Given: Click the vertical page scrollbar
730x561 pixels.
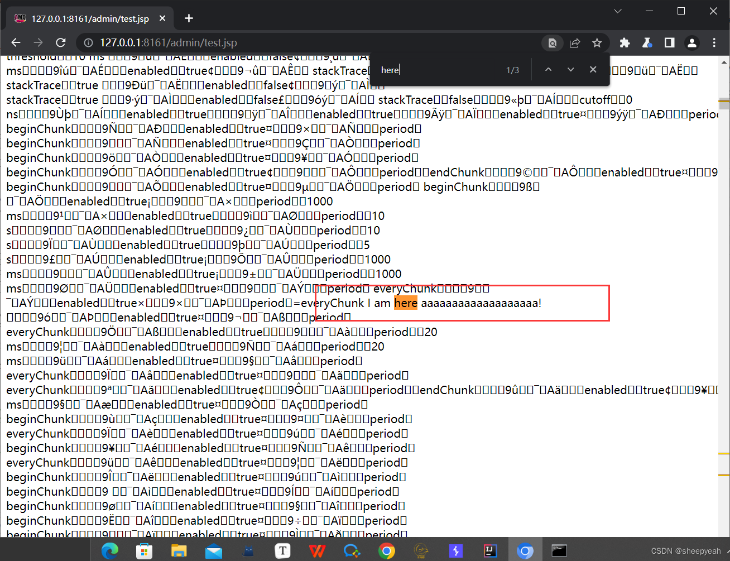Looking at the screenshot, I should [x=725, y=103].
